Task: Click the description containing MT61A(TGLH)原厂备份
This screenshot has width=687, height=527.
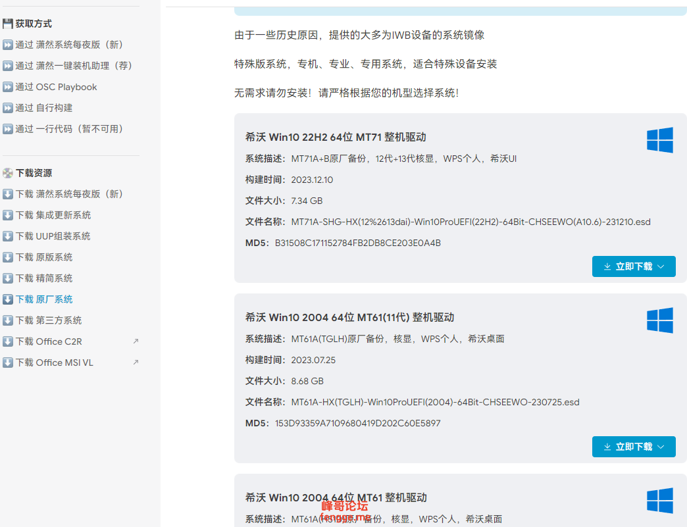Action: point(397,339)
